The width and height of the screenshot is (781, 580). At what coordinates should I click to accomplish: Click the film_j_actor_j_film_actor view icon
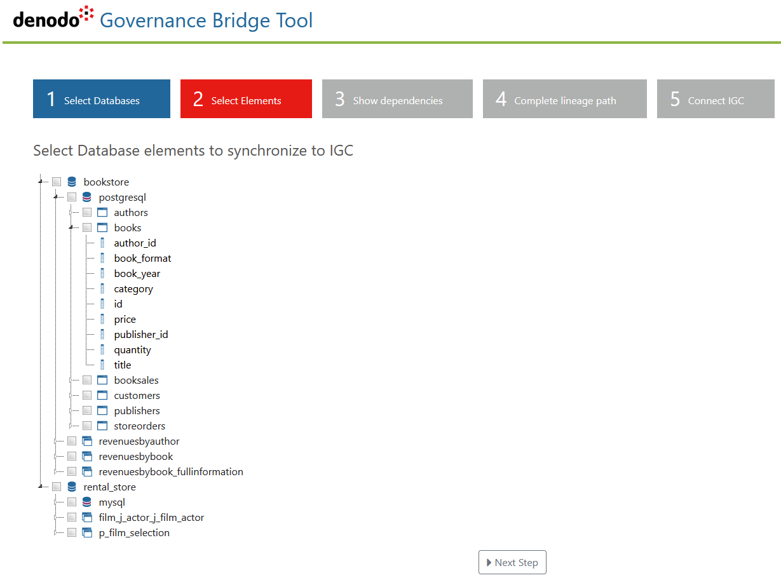tap(87, 518)
